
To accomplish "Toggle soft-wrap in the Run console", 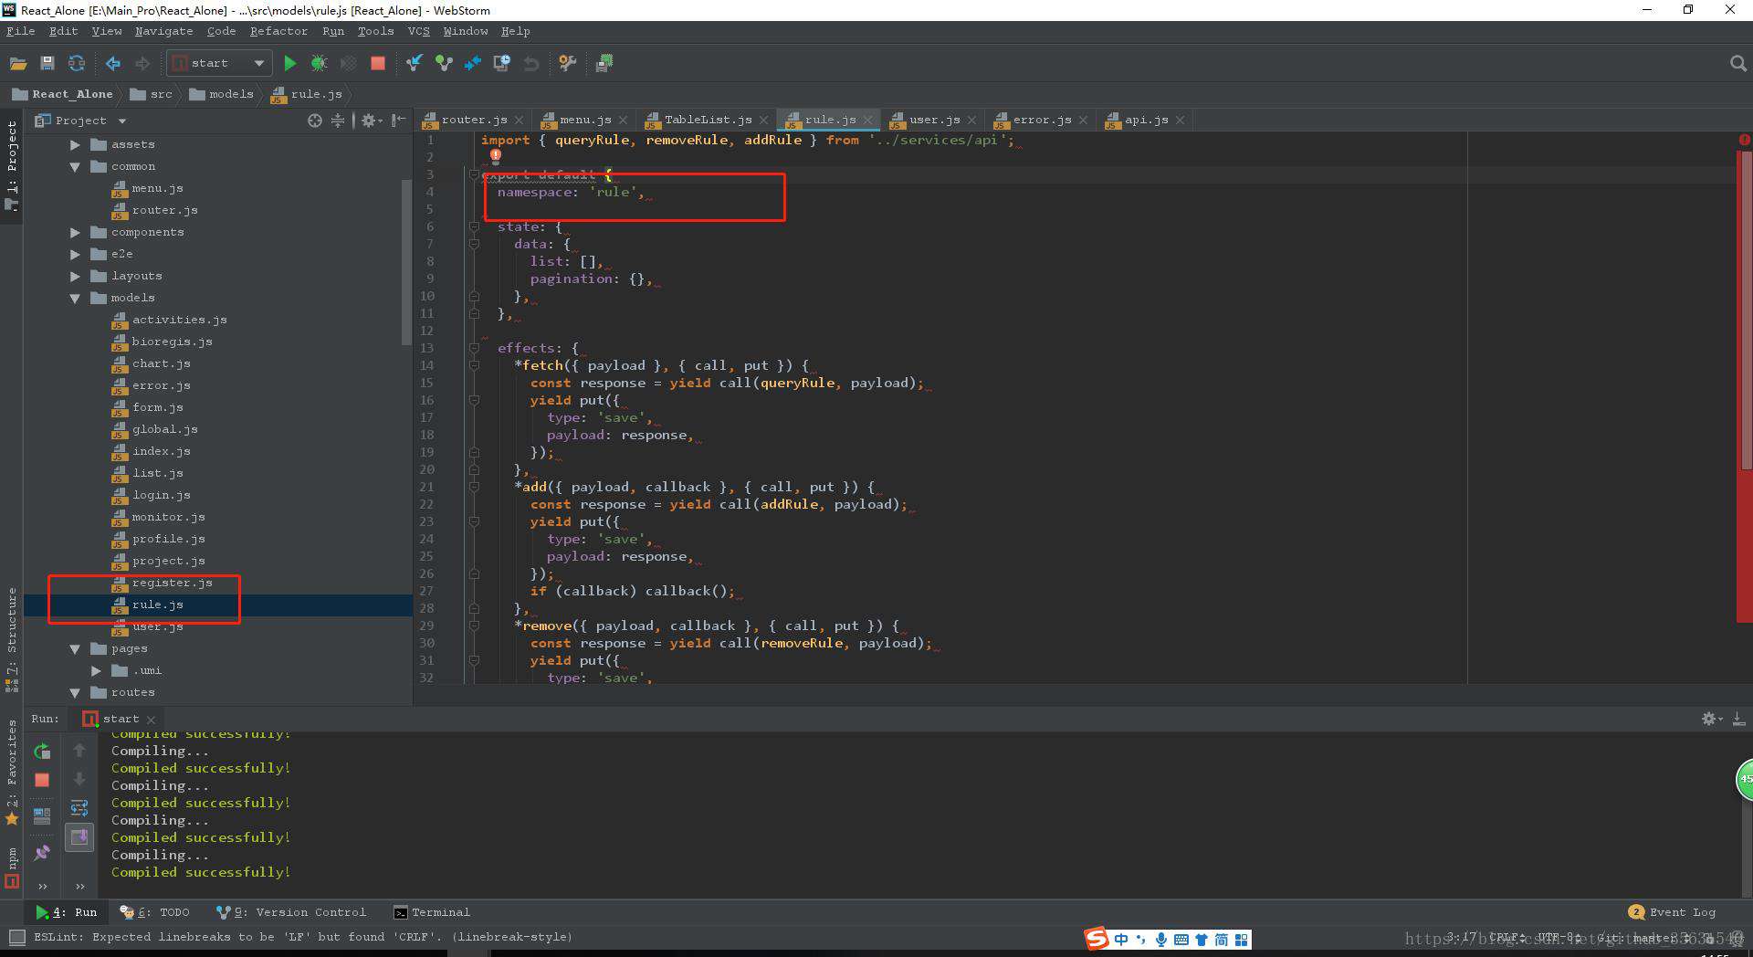I will [79, 808].
